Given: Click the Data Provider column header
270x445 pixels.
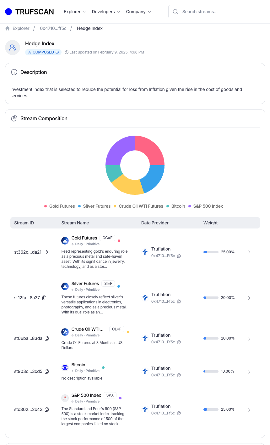Looking at the screenshot, I should (155, 223).
